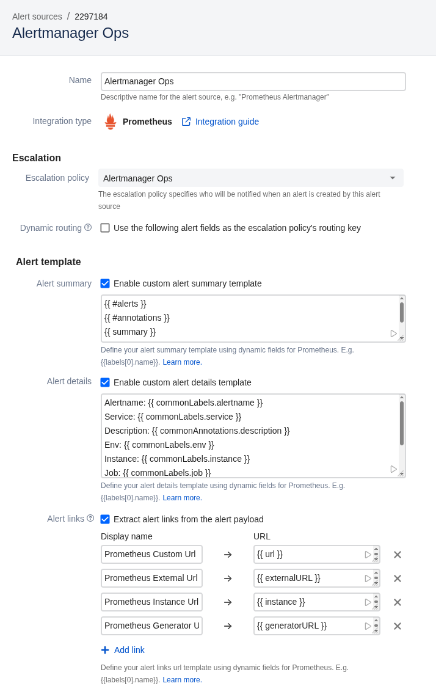
Task: Open the Prometheus Integration guide link
Action: click(x=227, y=122)
